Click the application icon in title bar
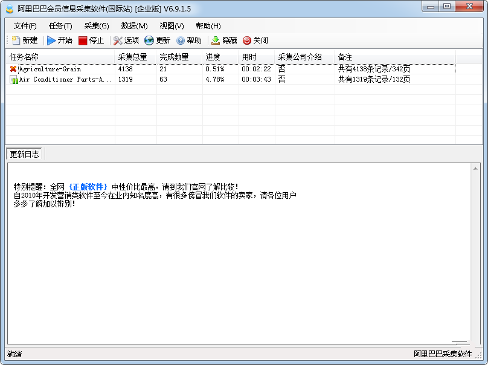488x365 pixels. point(10,8)
